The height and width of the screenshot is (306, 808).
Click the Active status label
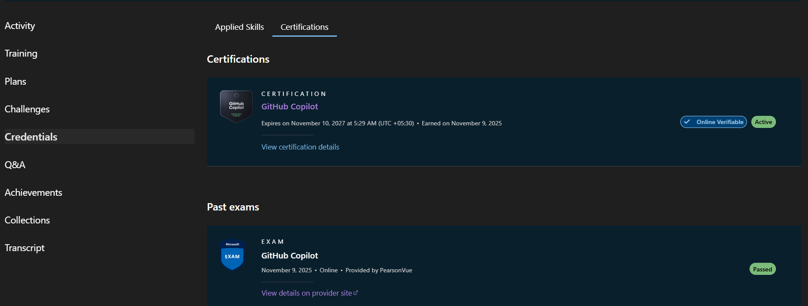click(x=763, y=122)
